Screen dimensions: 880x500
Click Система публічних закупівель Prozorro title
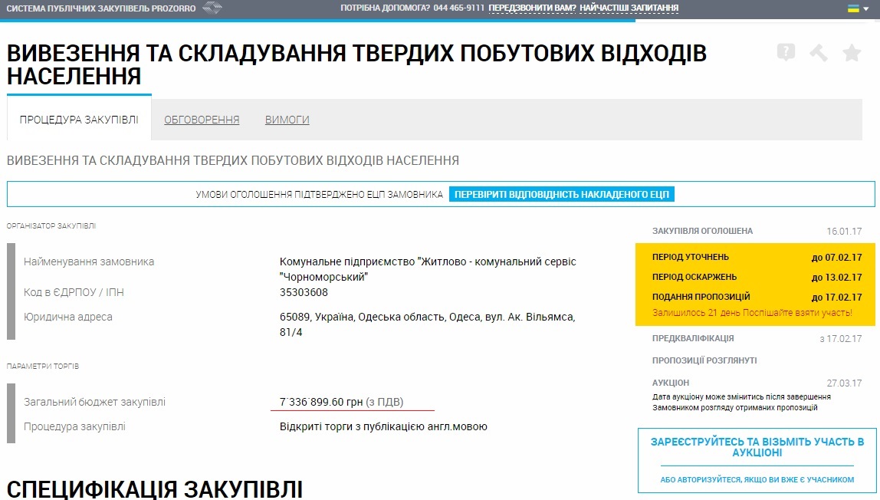click(x=101, y=8)
